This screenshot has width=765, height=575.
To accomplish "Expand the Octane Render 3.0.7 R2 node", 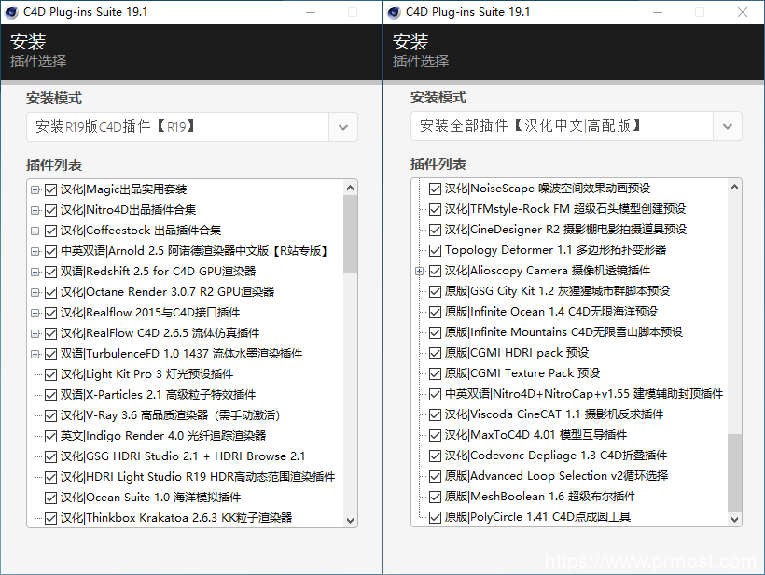I will [35, 292].
